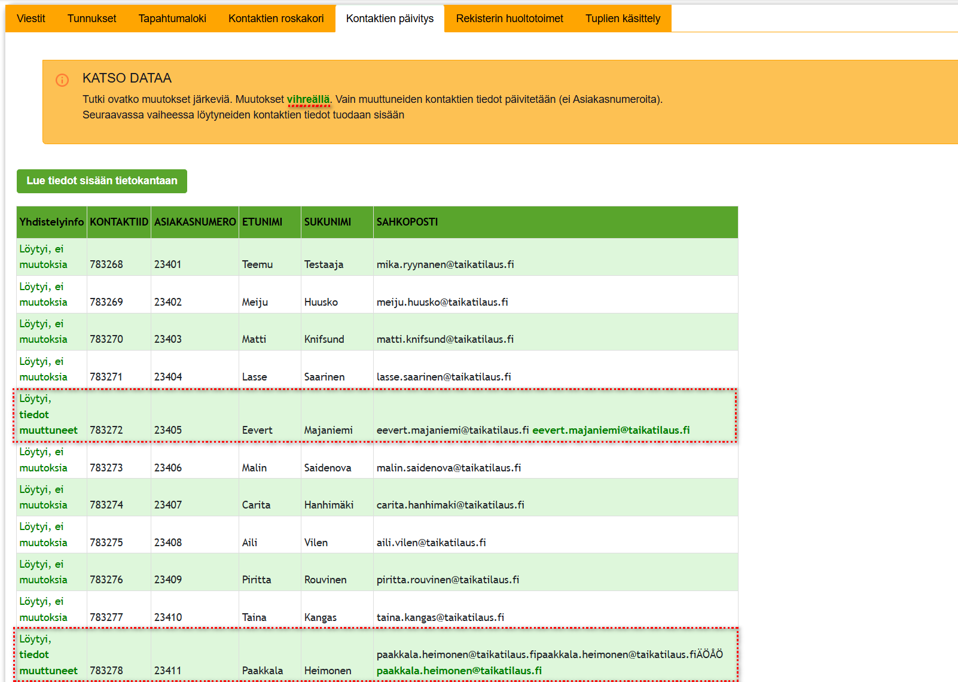Click the green eevert.majaniemi email in bold
The height and width of the screenshot is (682, 958).
point(611,430)
